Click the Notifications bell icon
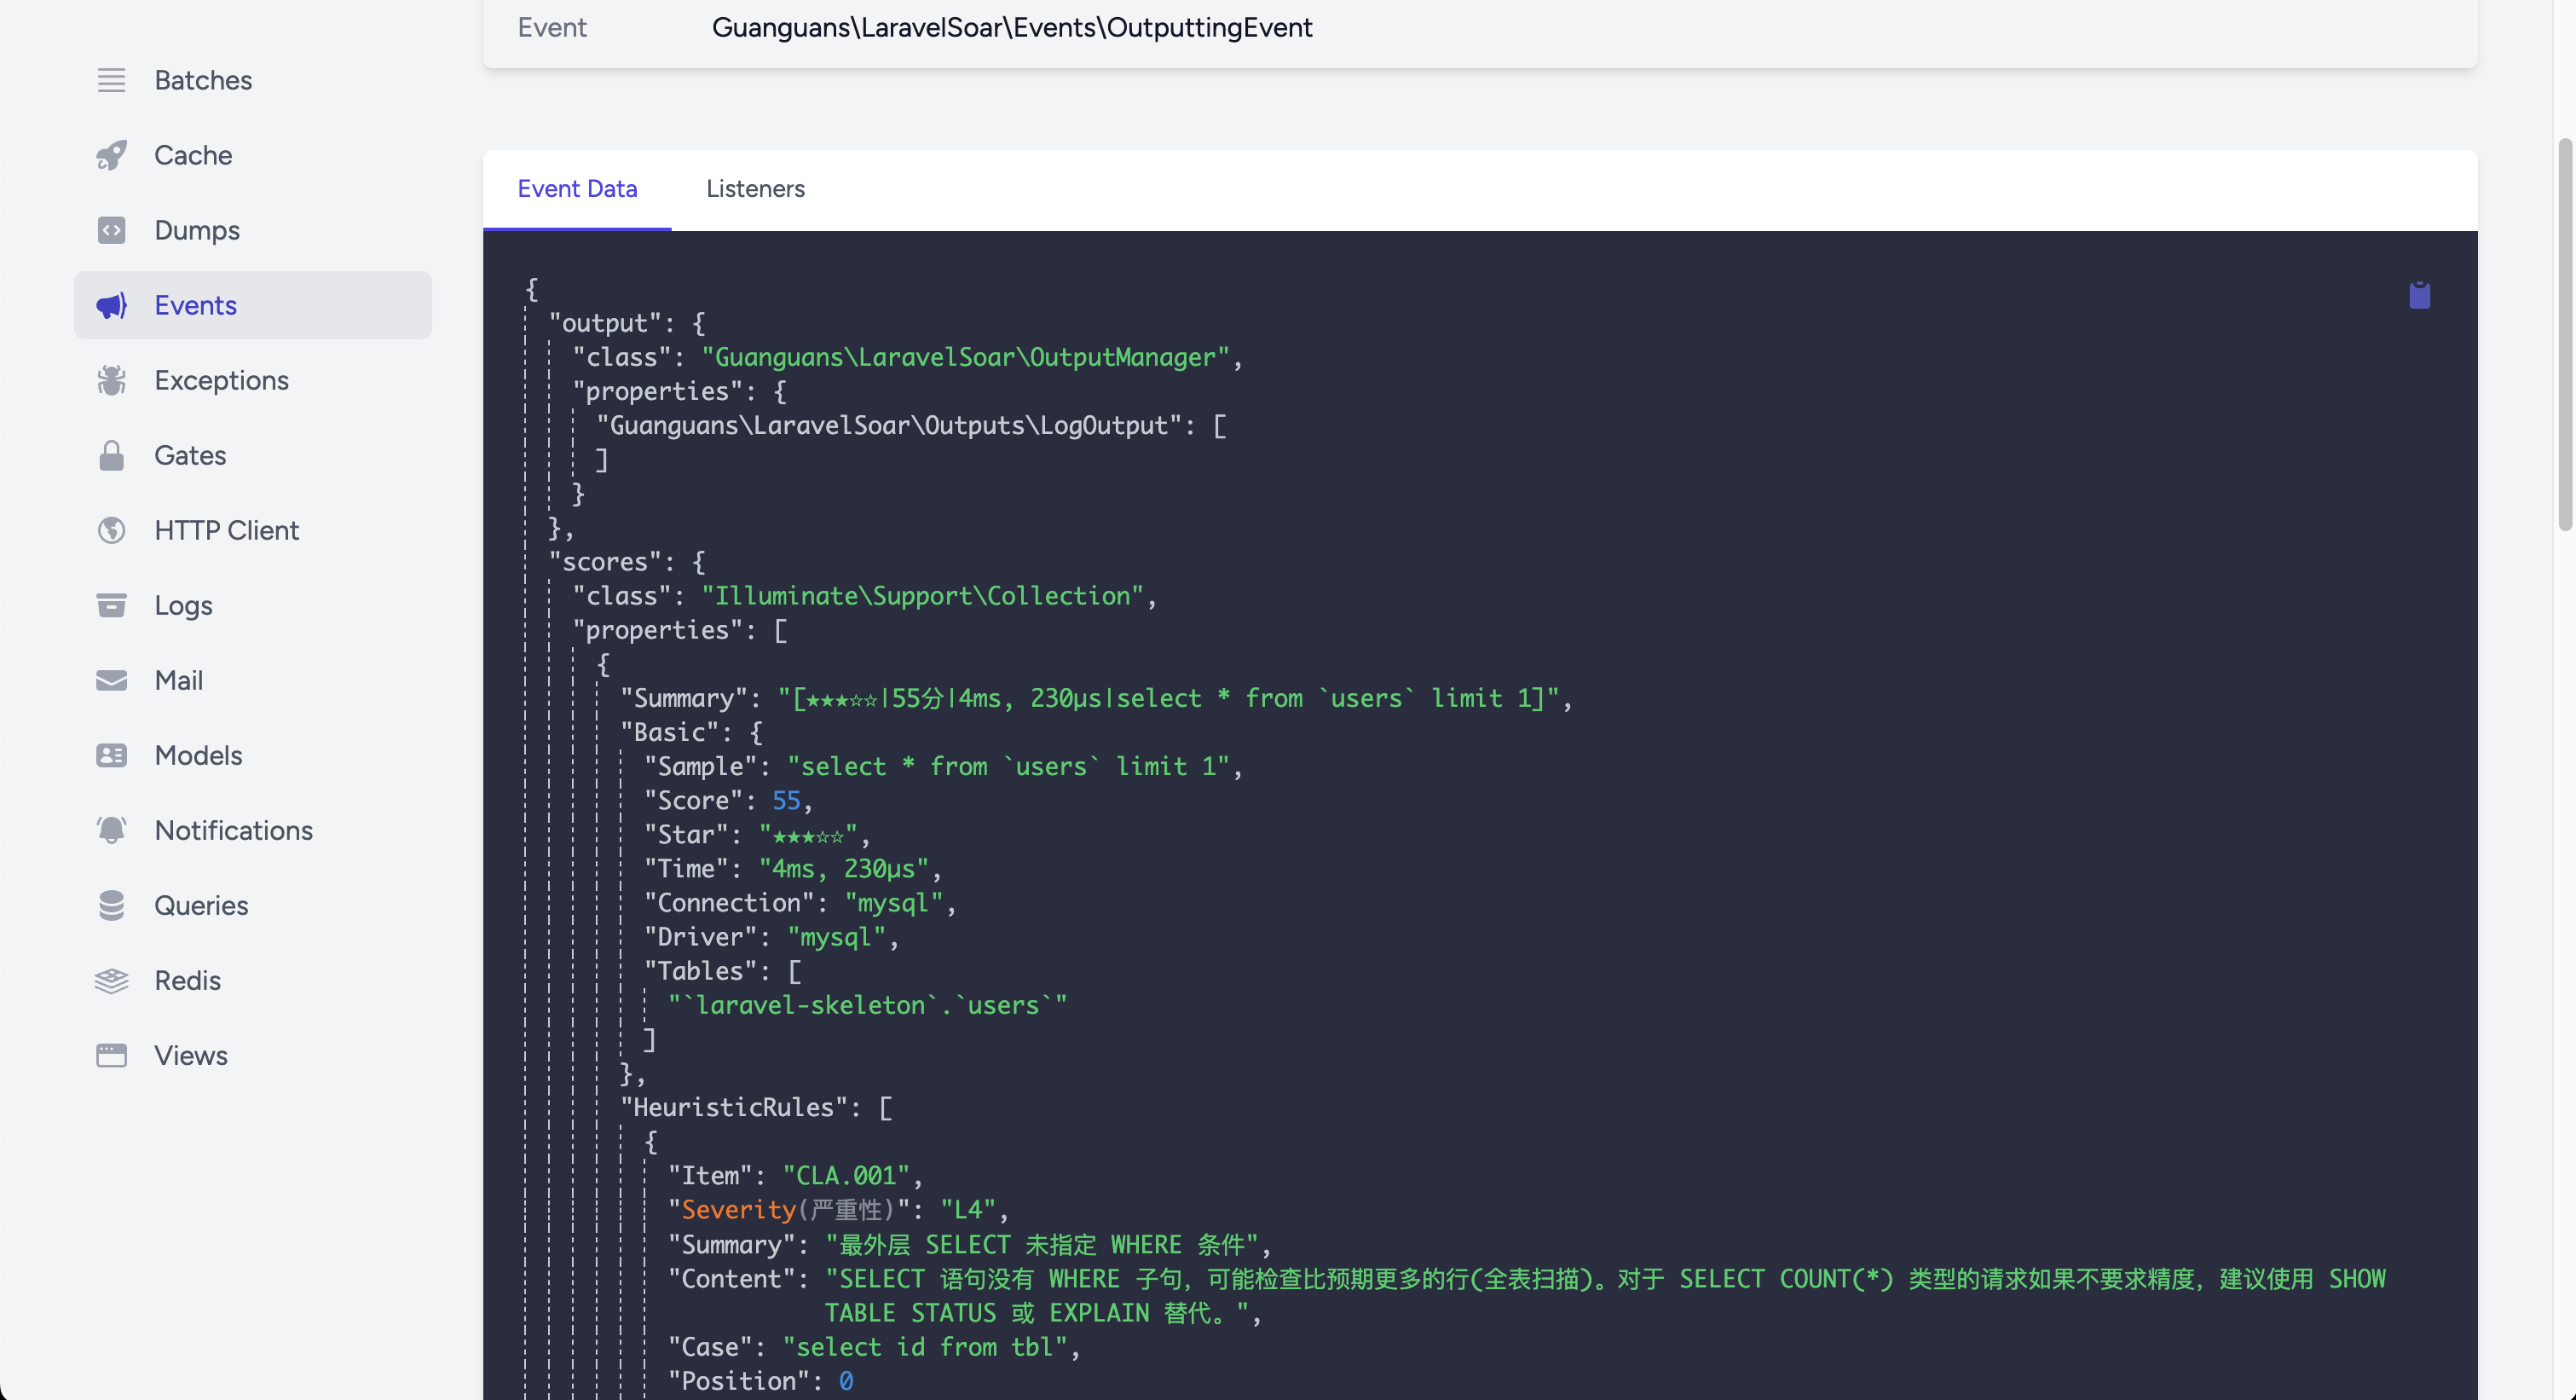Screen dimensions: 2576x1400 click(x=111, y=830)
